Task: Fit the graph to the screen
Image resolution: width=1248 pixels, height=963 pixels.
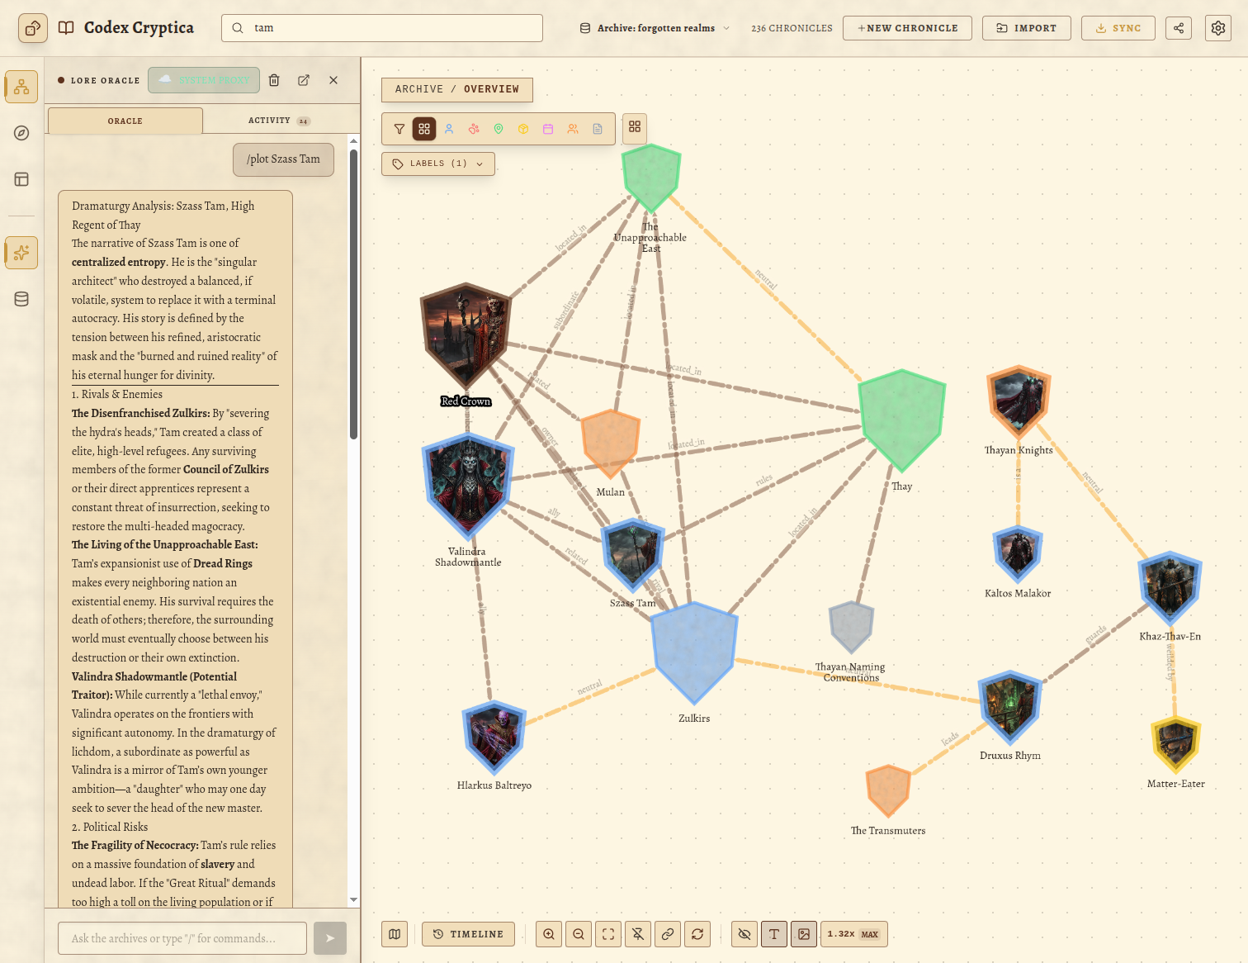Action: click(608, 934)
